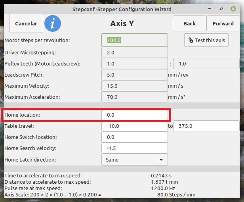Click the Home location input field

click(135, 115)
